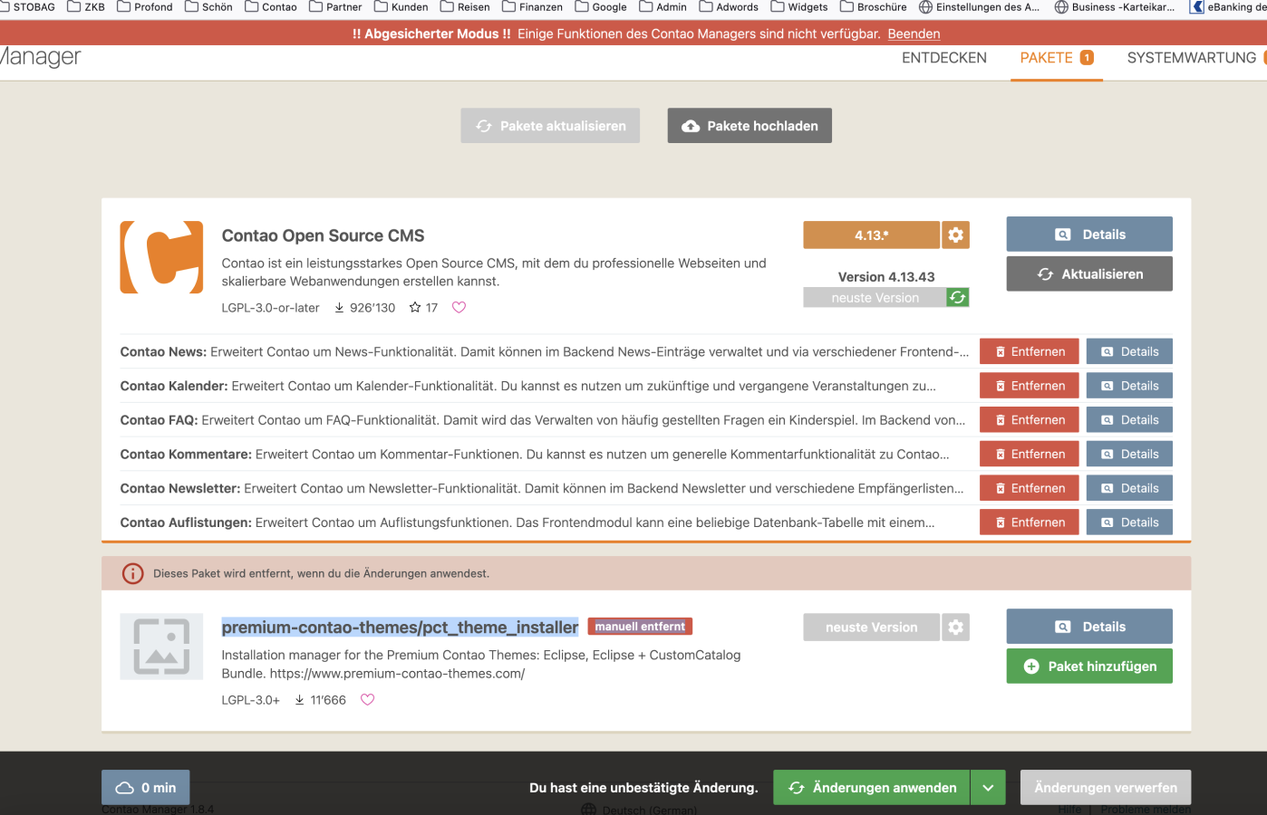Viewport: 1267px width, 815px height.
Task: Click the cloud 0 min status button
Action: pyautogui.click(x=146, y=788)
